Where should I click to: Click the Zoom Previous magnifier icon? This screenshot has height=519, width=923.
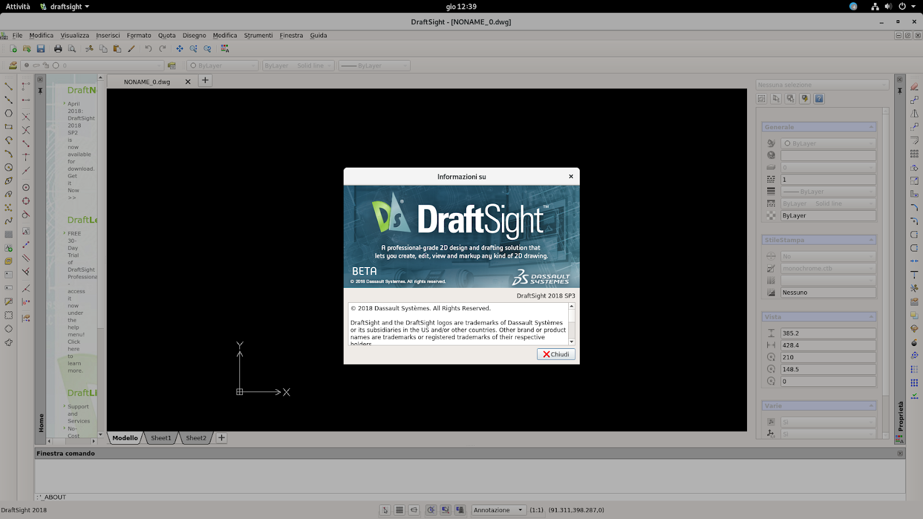pyautogui.click(x=208, y=49)
